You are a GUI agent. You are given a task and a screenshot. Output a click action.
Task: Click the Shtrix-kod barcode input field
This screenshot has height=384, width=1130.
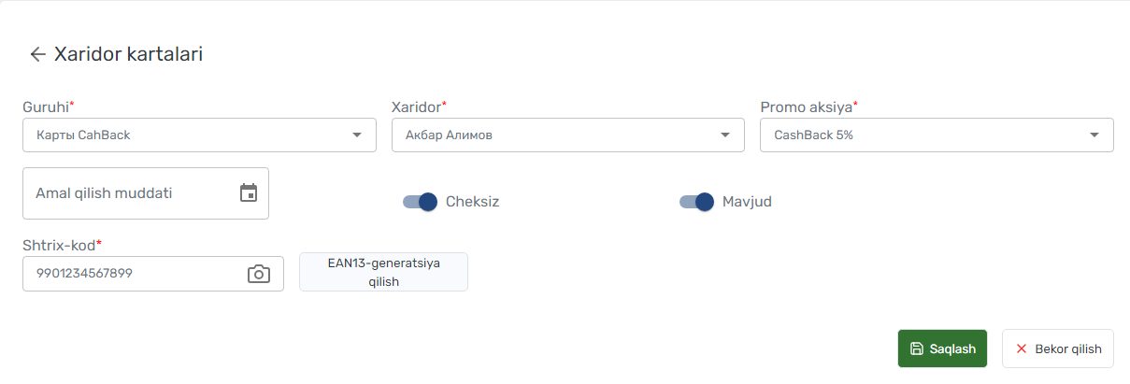click(153, 274)
